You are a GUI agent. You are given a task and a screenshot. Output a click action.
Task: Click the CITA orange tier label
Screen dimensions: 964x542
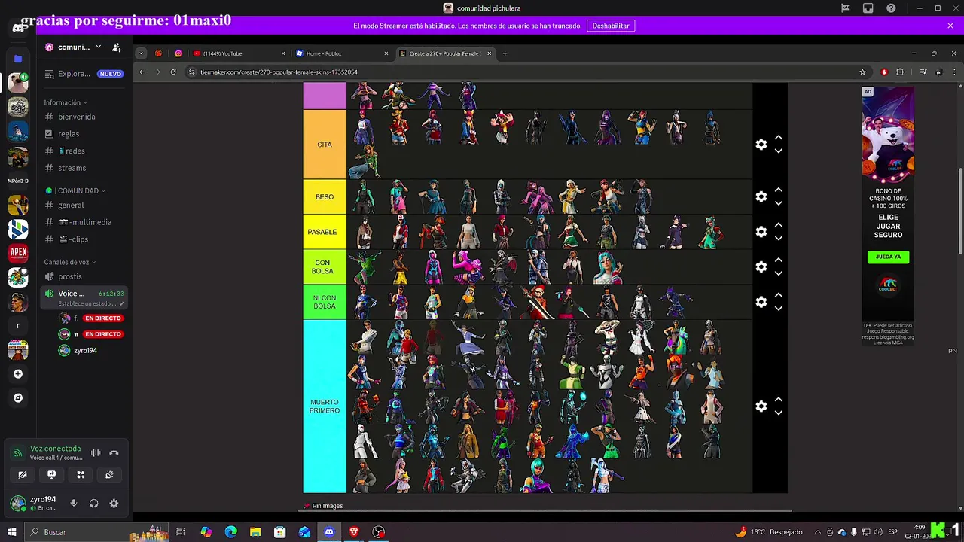point(325,145)
